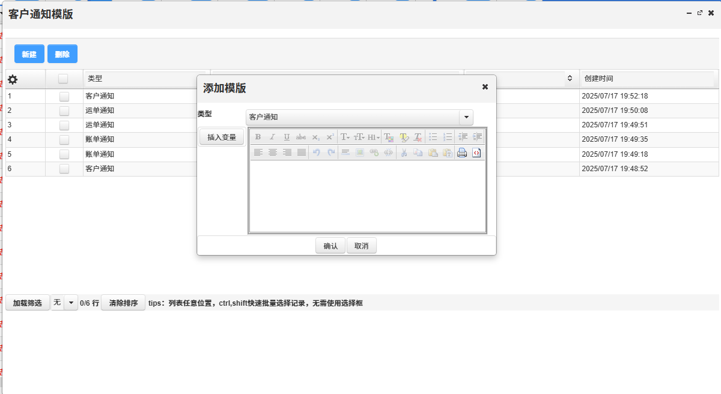The image size is (721, 394).
Task: Open HTML source view icon
Action: [x=476, y=153]
